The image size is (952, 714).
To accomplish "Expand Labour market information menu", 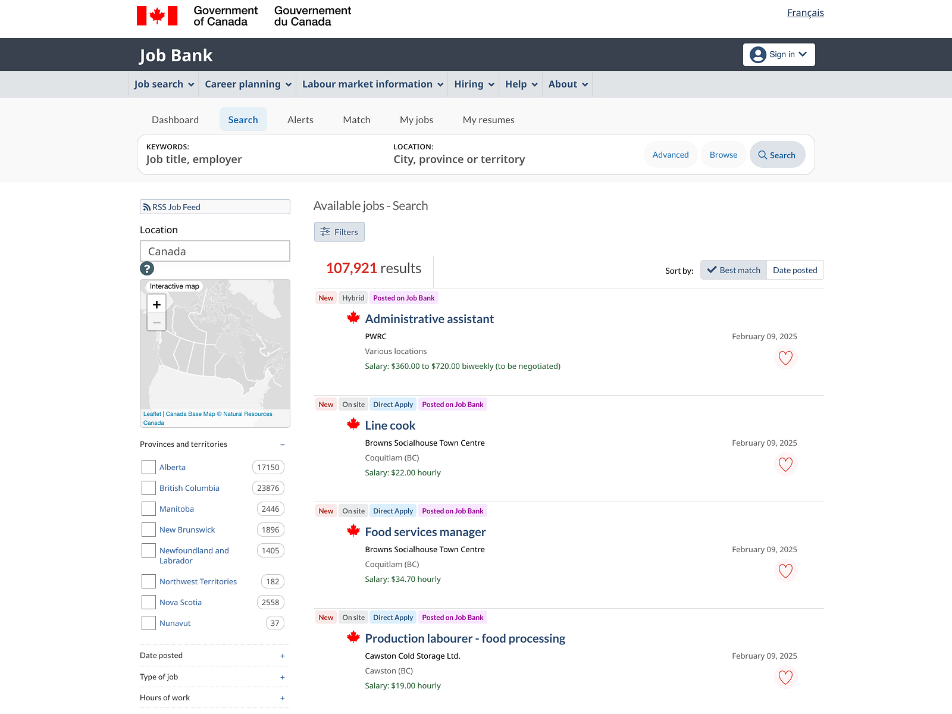I will tap(372, 84).
